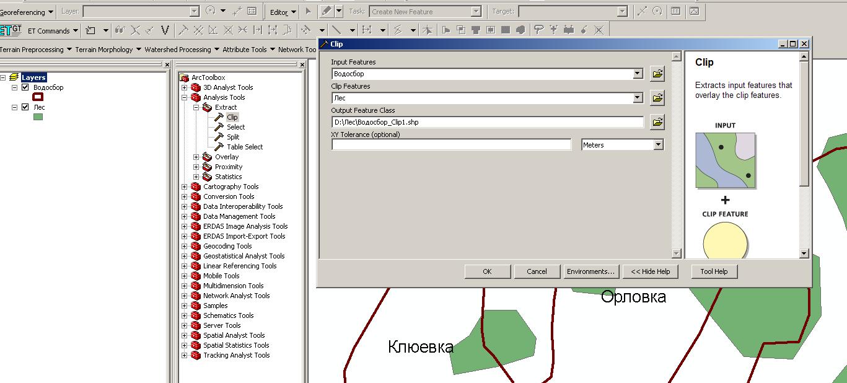This screenshot has width=847, height=383.
Task: Click the V-shaped icon on ET toolbar
Action: [x=165, y=30]
